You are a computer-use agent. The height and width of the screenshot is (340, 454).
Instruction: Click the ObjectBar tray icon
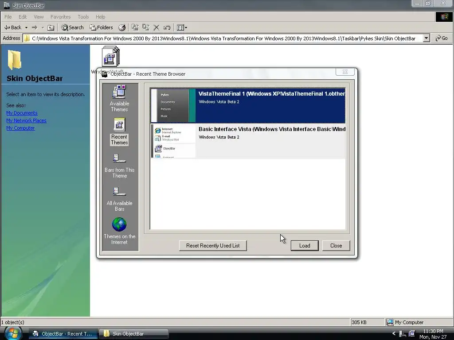coord(412,334)
